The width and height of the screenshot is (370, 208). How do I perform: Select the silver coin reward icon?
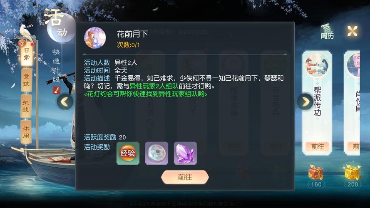coord(156,153)
